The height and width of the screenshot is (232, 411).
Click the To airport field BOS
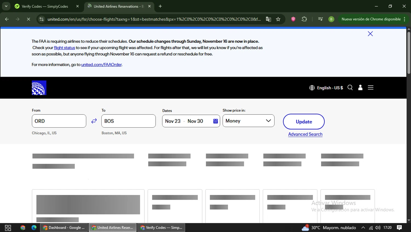click(x=129, y=121)
